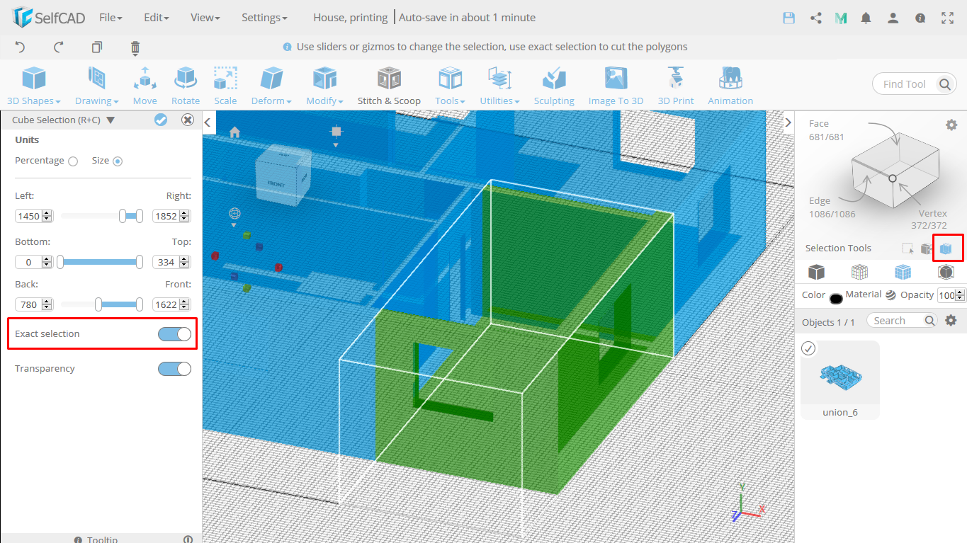Close the Cube Selection panel

[x=188, y=120]
